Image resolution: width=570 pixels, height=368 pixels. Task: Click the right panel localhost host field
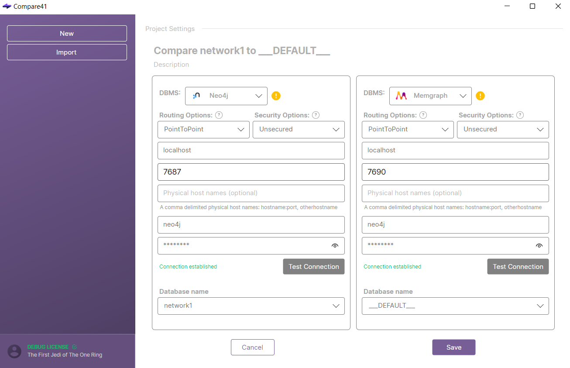455,151
